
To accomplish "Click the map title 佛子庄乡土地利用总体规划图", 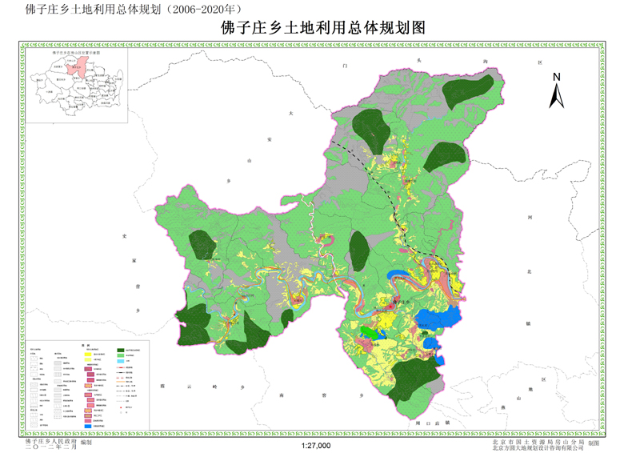I will [322, 27].
